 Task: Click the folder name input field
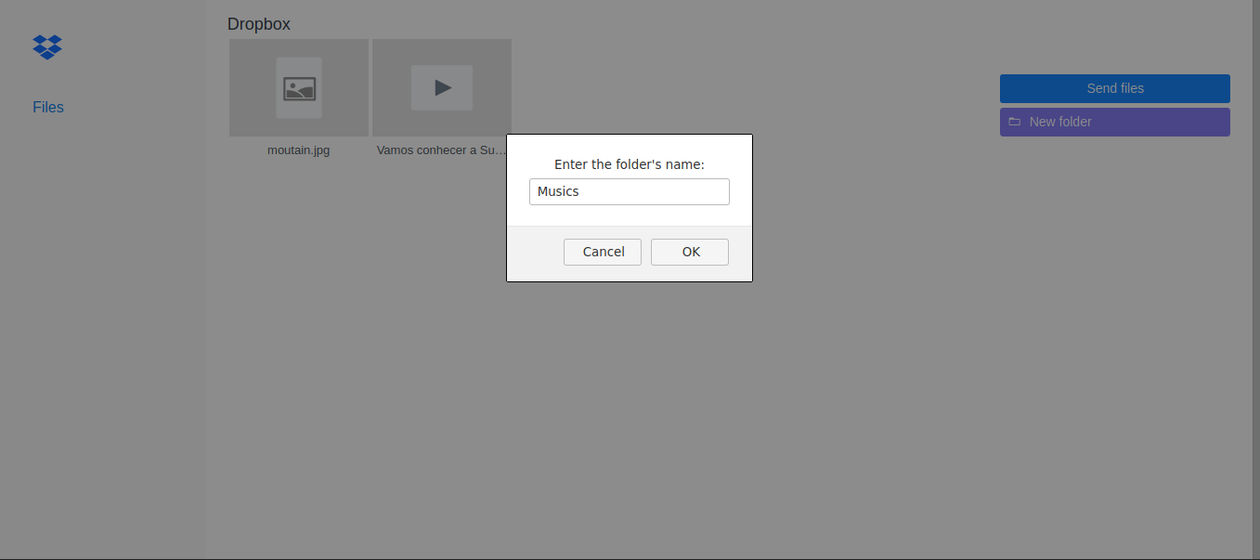point(630,191)
